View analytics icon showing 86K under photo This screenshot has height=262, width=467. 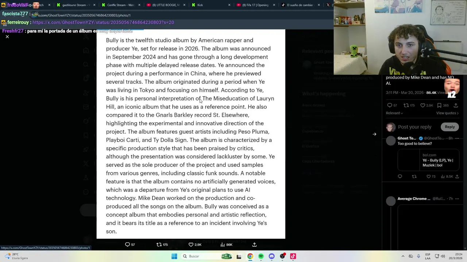tap(227, 245)
